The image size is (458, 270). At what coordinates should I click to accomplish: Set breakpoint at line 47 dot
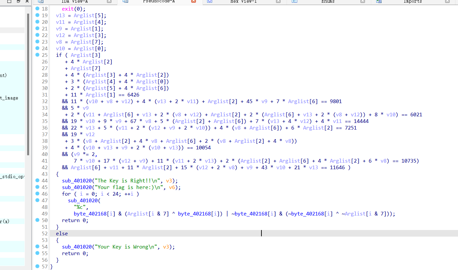pyautogui.click(x=37, y=200)
